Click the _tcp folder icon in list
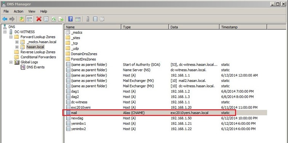This screenshot has height=143, width=288. coord(68,43)
